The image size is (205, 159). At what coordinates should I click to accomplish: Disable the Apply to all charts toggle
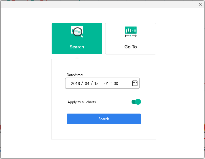click(136, 102)
